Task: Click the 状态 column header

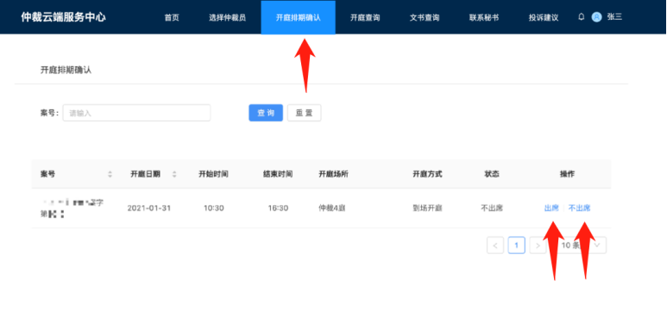Action: pyautogui.click(x=492, y=174)
